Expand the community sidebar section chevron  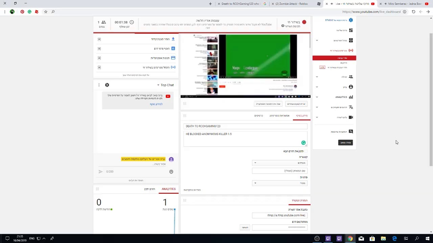pyautogui.click(x=317, y=77)
